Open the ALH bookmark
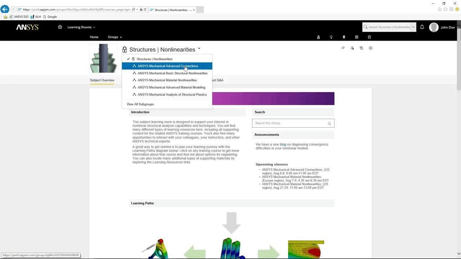The image size is (461, 259). 36,17
